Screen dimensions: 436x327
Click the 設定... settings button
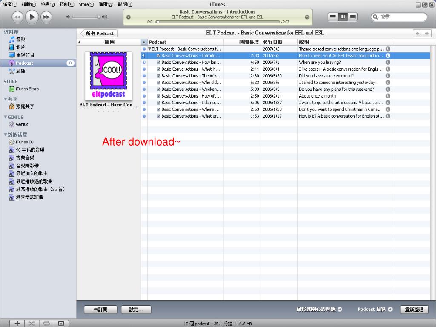pos(136,310)
